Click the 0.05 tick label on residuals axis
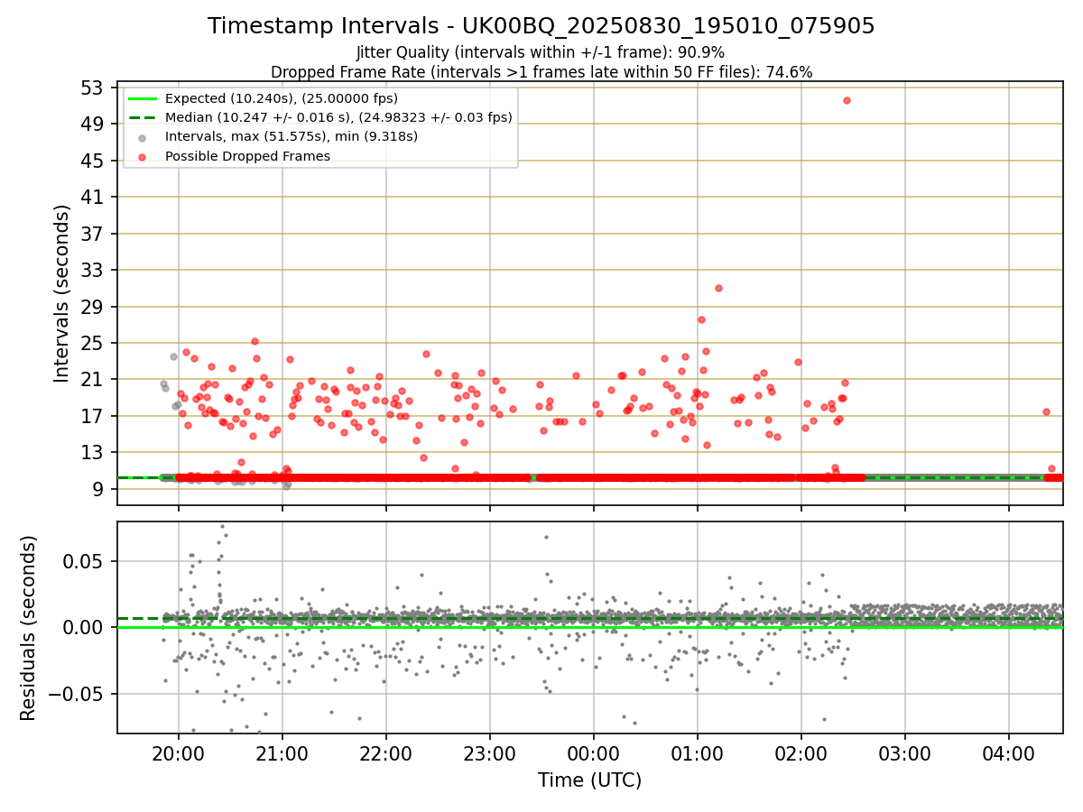Screen dimensions: 1083x812 [83, 561]
